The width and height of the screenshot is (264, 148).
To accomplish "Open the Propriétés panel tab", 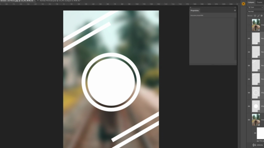I will point(195,11).
